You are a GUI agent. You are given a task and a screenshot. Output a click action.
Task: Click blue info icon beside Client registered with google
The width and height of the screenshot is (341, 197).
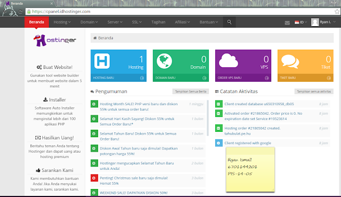pyautogui.click(x=219, y=143)
